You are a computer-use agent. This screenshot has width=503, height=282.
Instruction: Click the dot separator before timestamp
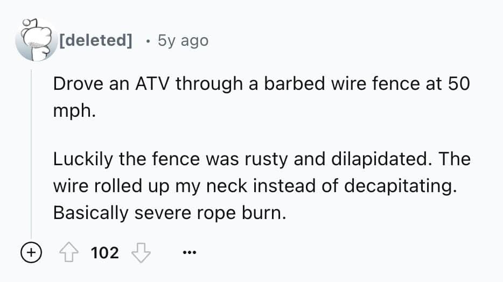148,41
